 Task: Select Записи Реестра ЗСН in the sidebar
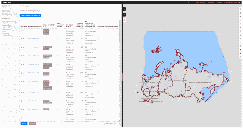[x=9, y=14]
